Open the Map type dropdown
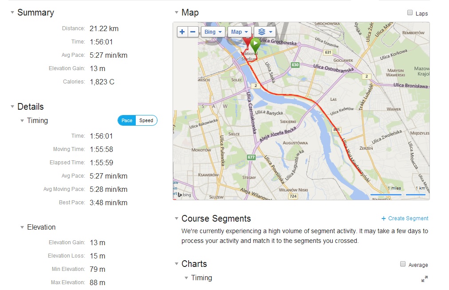This screenshot has height=290, width=449. pos(239,32)
